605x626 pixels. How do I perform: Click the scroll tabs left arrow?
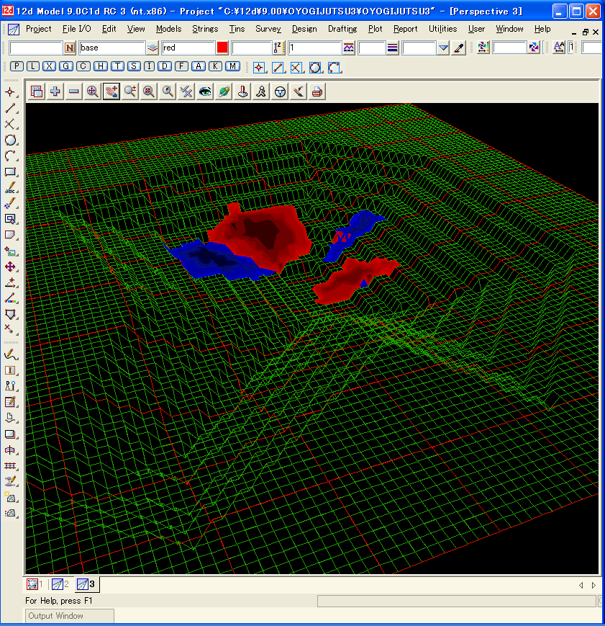581,585
